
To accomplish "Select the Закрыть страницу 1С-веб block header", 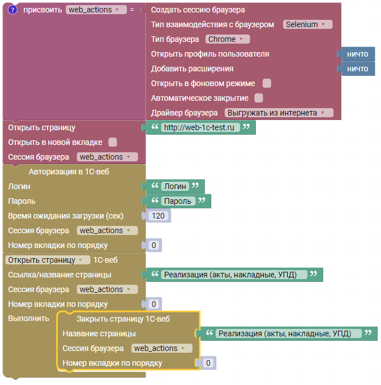I will (123, 319).
